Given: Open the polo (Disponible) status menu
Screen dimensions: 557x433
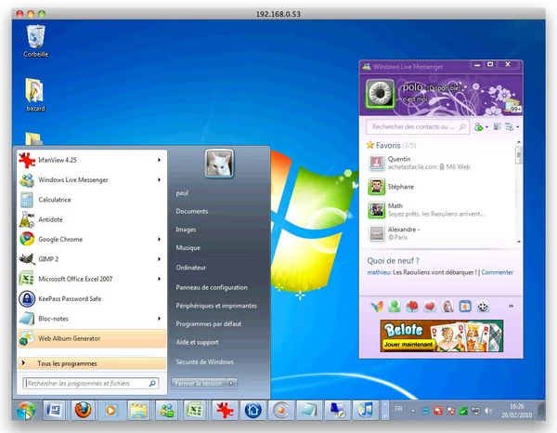Looking at the screenshot, I should coord(432,87).
